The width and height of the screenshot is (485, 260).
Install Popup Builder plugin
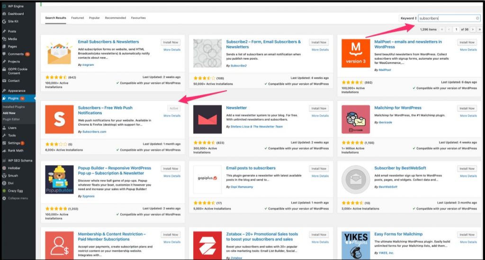(x=171, y=169)
